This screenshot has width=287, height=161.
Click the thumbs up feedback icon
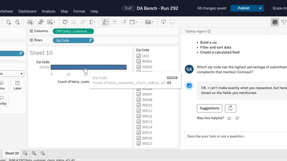[229, 118]
